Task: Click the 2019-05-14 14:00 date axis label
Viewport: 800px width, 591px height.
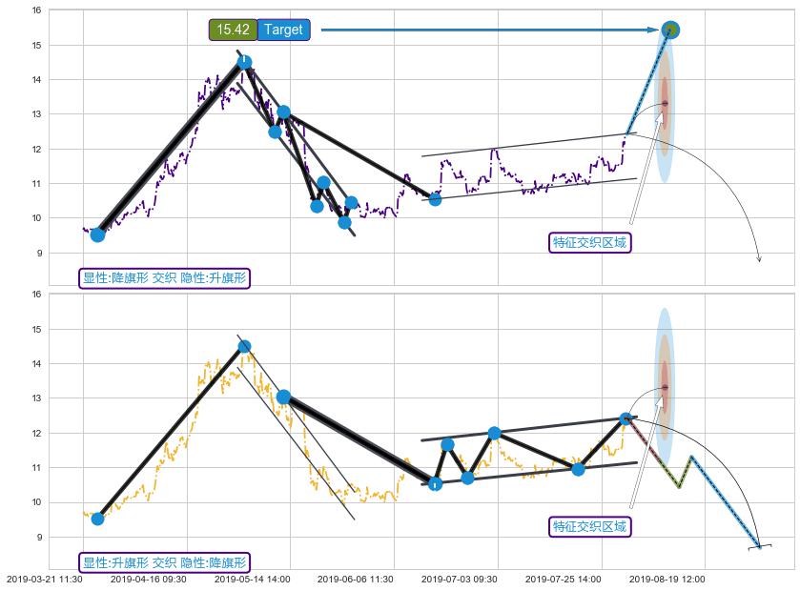Action: (x=252, y=579)
